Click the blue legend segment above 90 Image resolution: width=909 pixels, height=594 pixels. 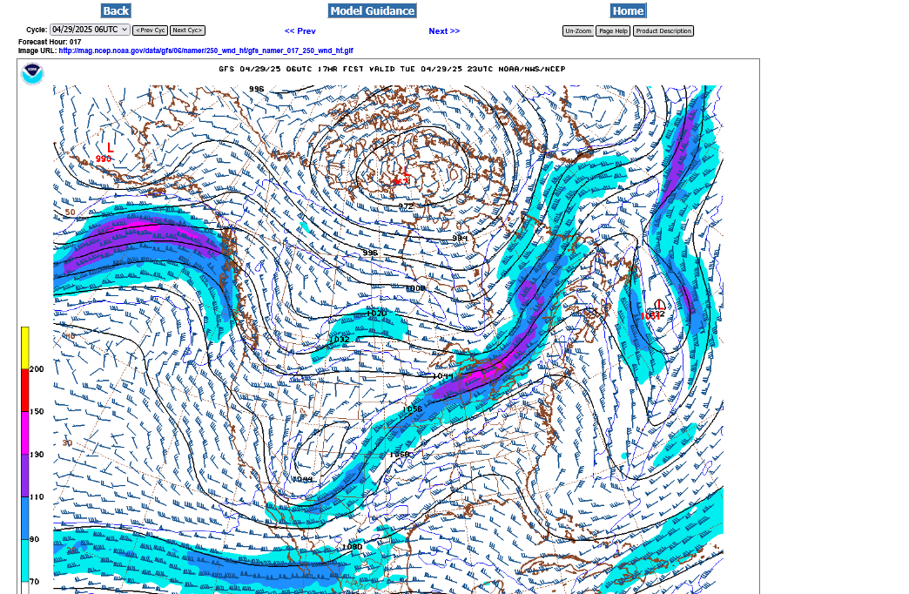tap(25, 518)
